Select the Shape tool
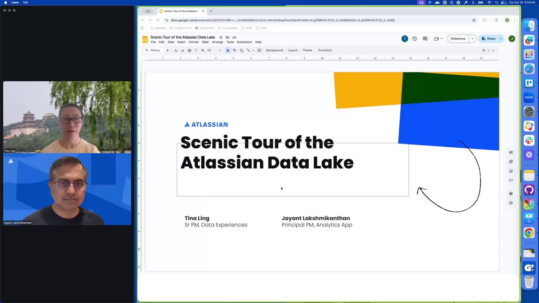This screenshot has height=303, width=539. (241, 50)
